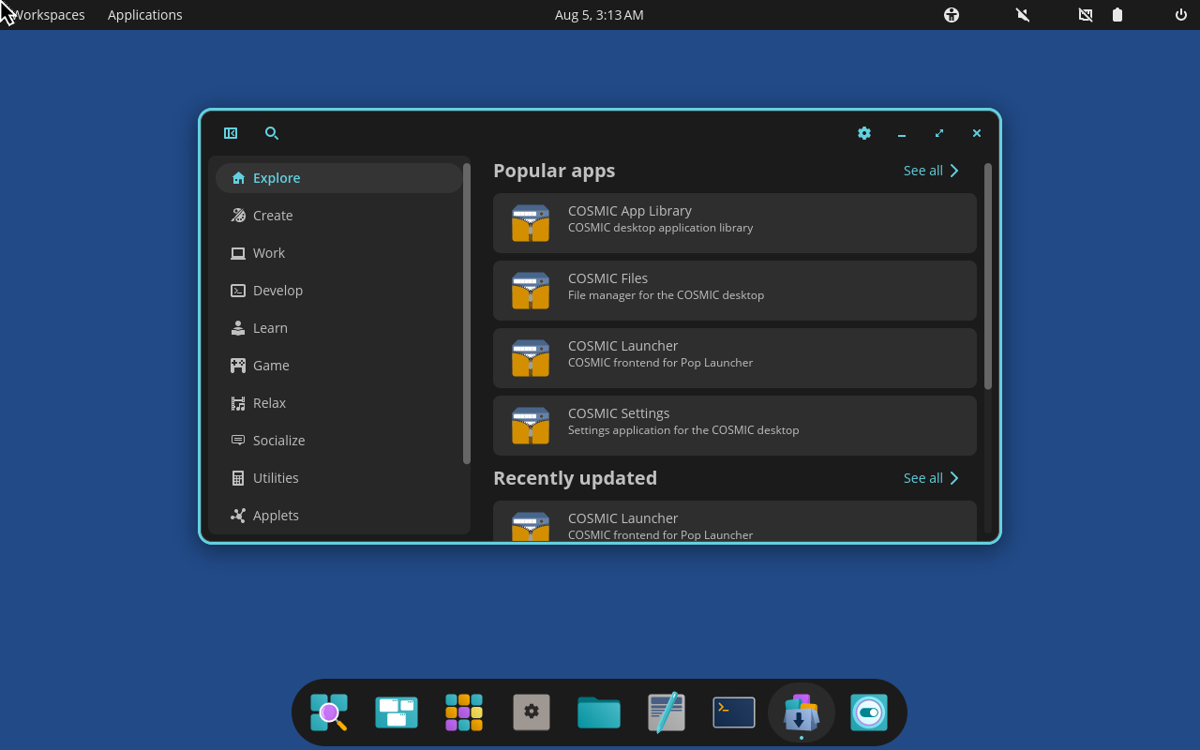Click "Settings application for the COSMIC desktop" text
The image size is (1200, 750).
point(683,430)
